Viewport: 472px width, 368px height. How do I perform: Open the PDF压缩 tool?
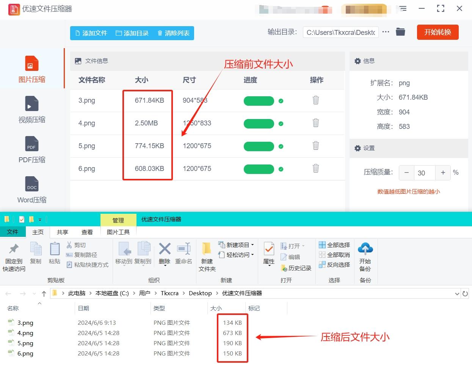pyautogui.click(x=31, y=150)
